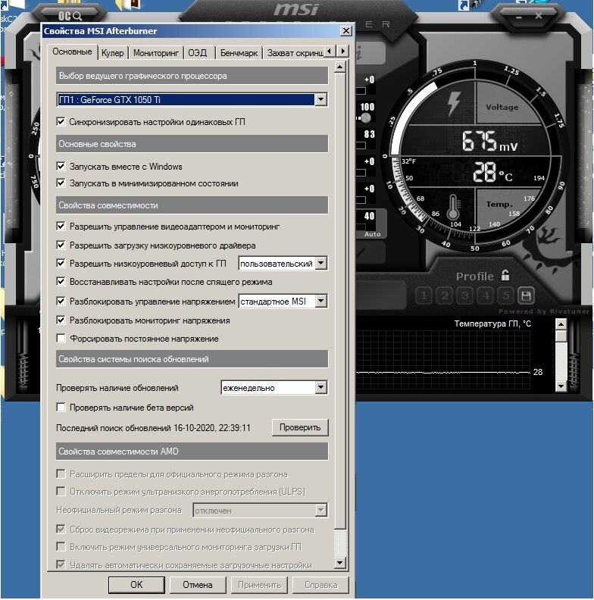Switch to the Кулер tab
Image resolution: width=594 pixels, height=600 pixels.
point(113,53)
